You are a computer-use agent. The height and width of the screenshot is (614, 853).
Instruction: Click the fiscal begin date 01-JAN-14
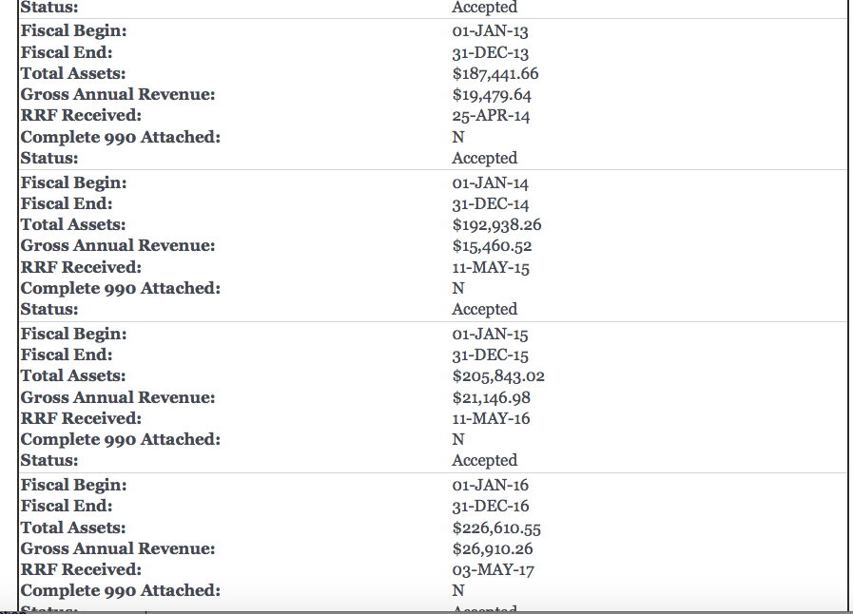pos(490,182)
